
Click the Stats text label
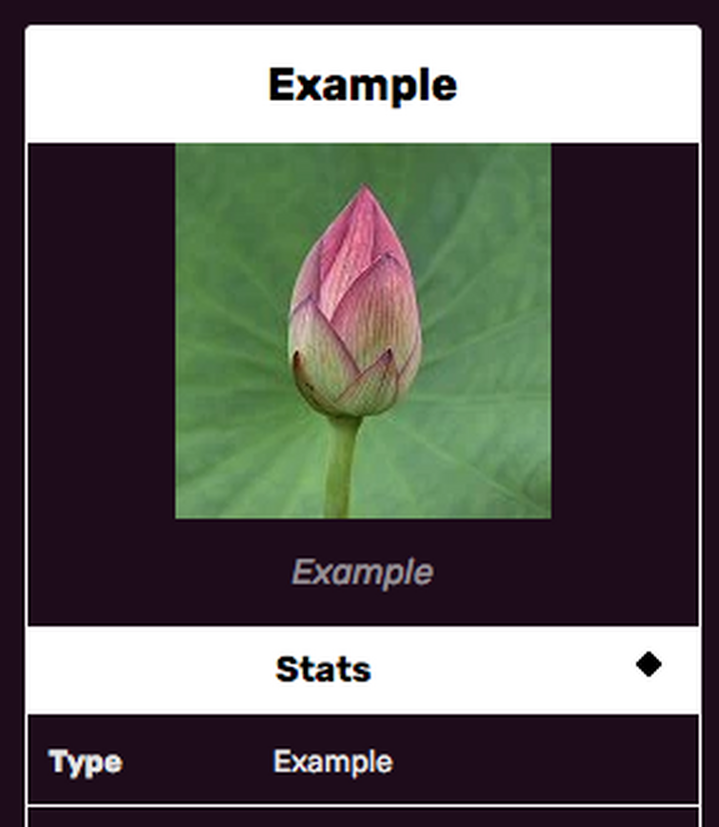click(323, 670)
